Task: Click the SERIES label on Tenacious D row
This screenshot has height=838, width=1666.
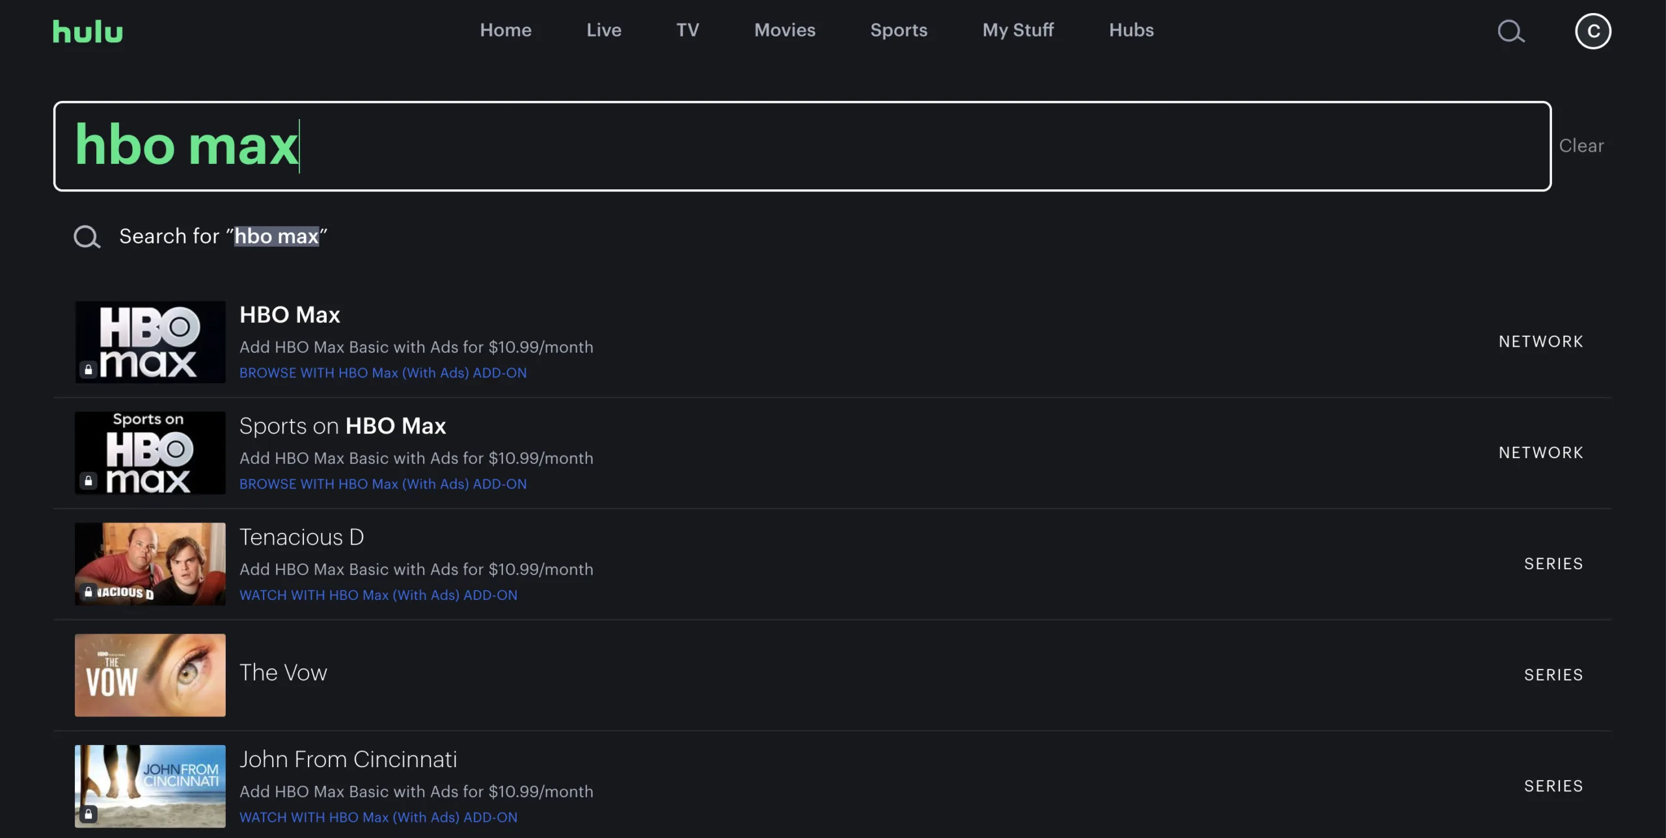Action: [x=1553, y=564]
